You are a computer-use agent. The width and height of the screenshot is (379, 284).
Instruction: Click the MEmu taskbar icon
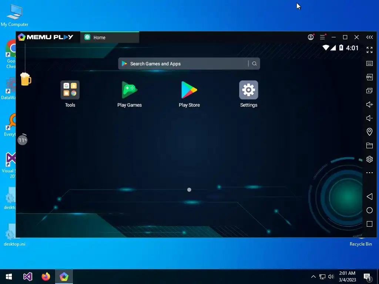[64, 277]
